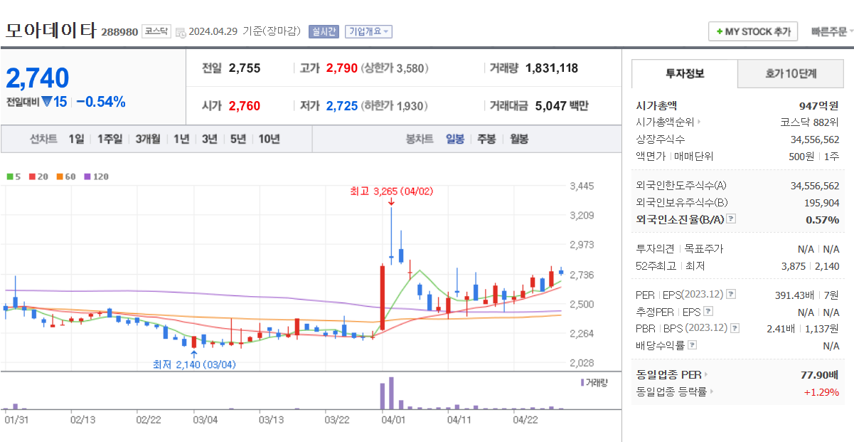The image size is (854, 442).
Task: Click the 시가총액 value 947억원
Action: tap(818, 105)
